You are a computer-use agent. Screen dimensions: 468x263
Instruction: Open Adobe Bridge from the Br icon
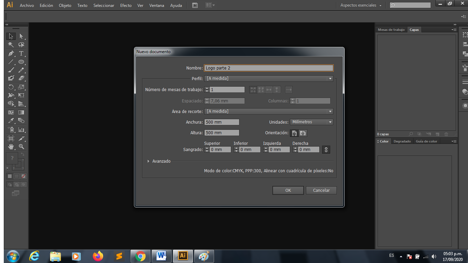click(195, 5)
